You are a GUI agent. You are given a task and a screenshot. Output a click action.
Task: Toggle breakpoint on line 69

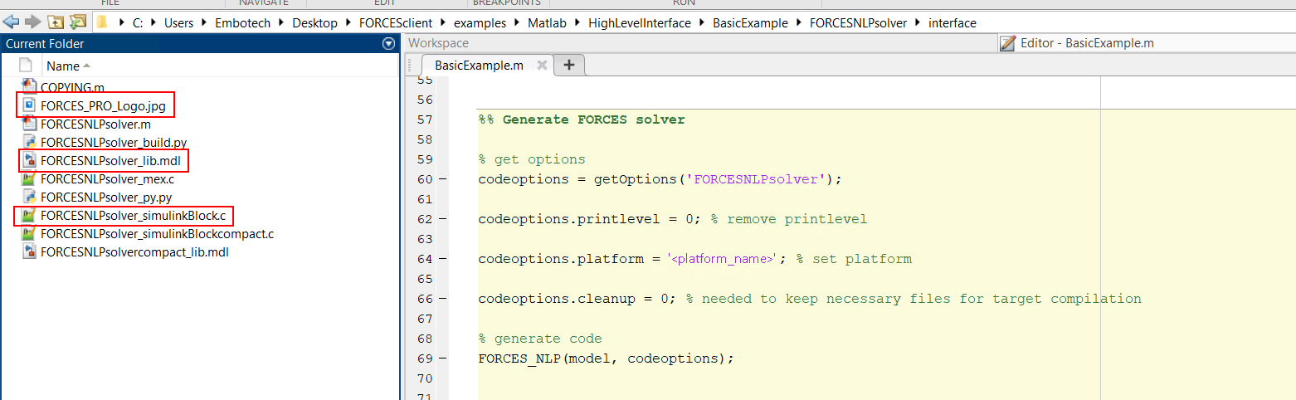442,359
